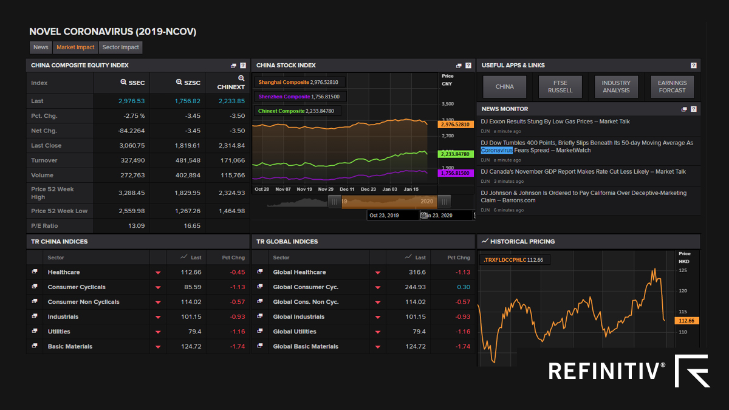Sort TR China Indices by Pct Chng
The width and height of the screenshot is (729, 410).
pyautogui.click(x=233, y=258)
